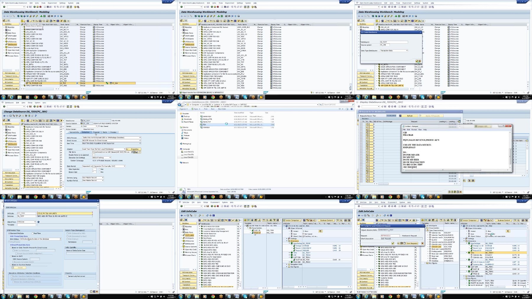The height and width of the screenshot is (299, 532).
Task: Open column layout icon in Requests table header
Action: [460, 122]
